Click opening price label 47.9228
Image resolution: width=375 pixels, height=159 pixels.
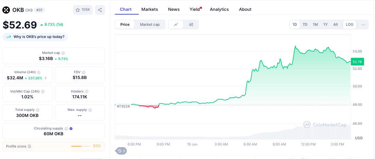pyautogui.click(x=123, y=106)
